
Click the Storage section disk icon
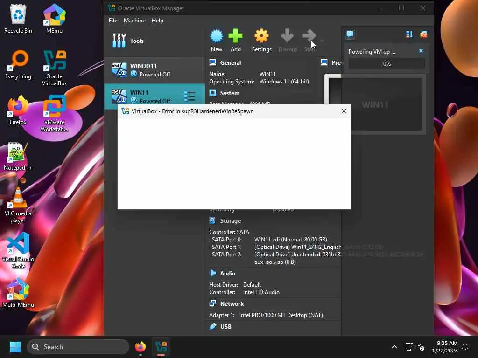pos(212,220)
